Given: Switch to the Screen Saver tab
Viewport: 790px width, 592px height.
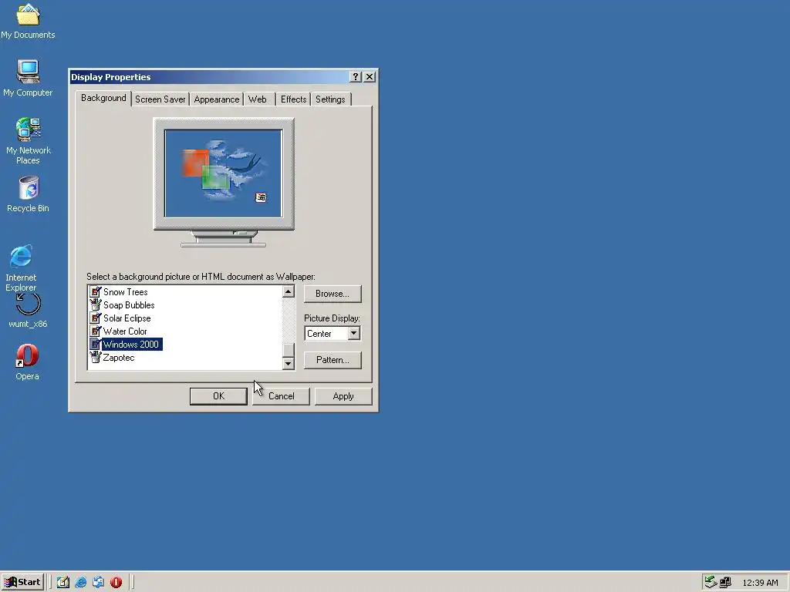Looking at the screenshot, I should coord(160,99).
